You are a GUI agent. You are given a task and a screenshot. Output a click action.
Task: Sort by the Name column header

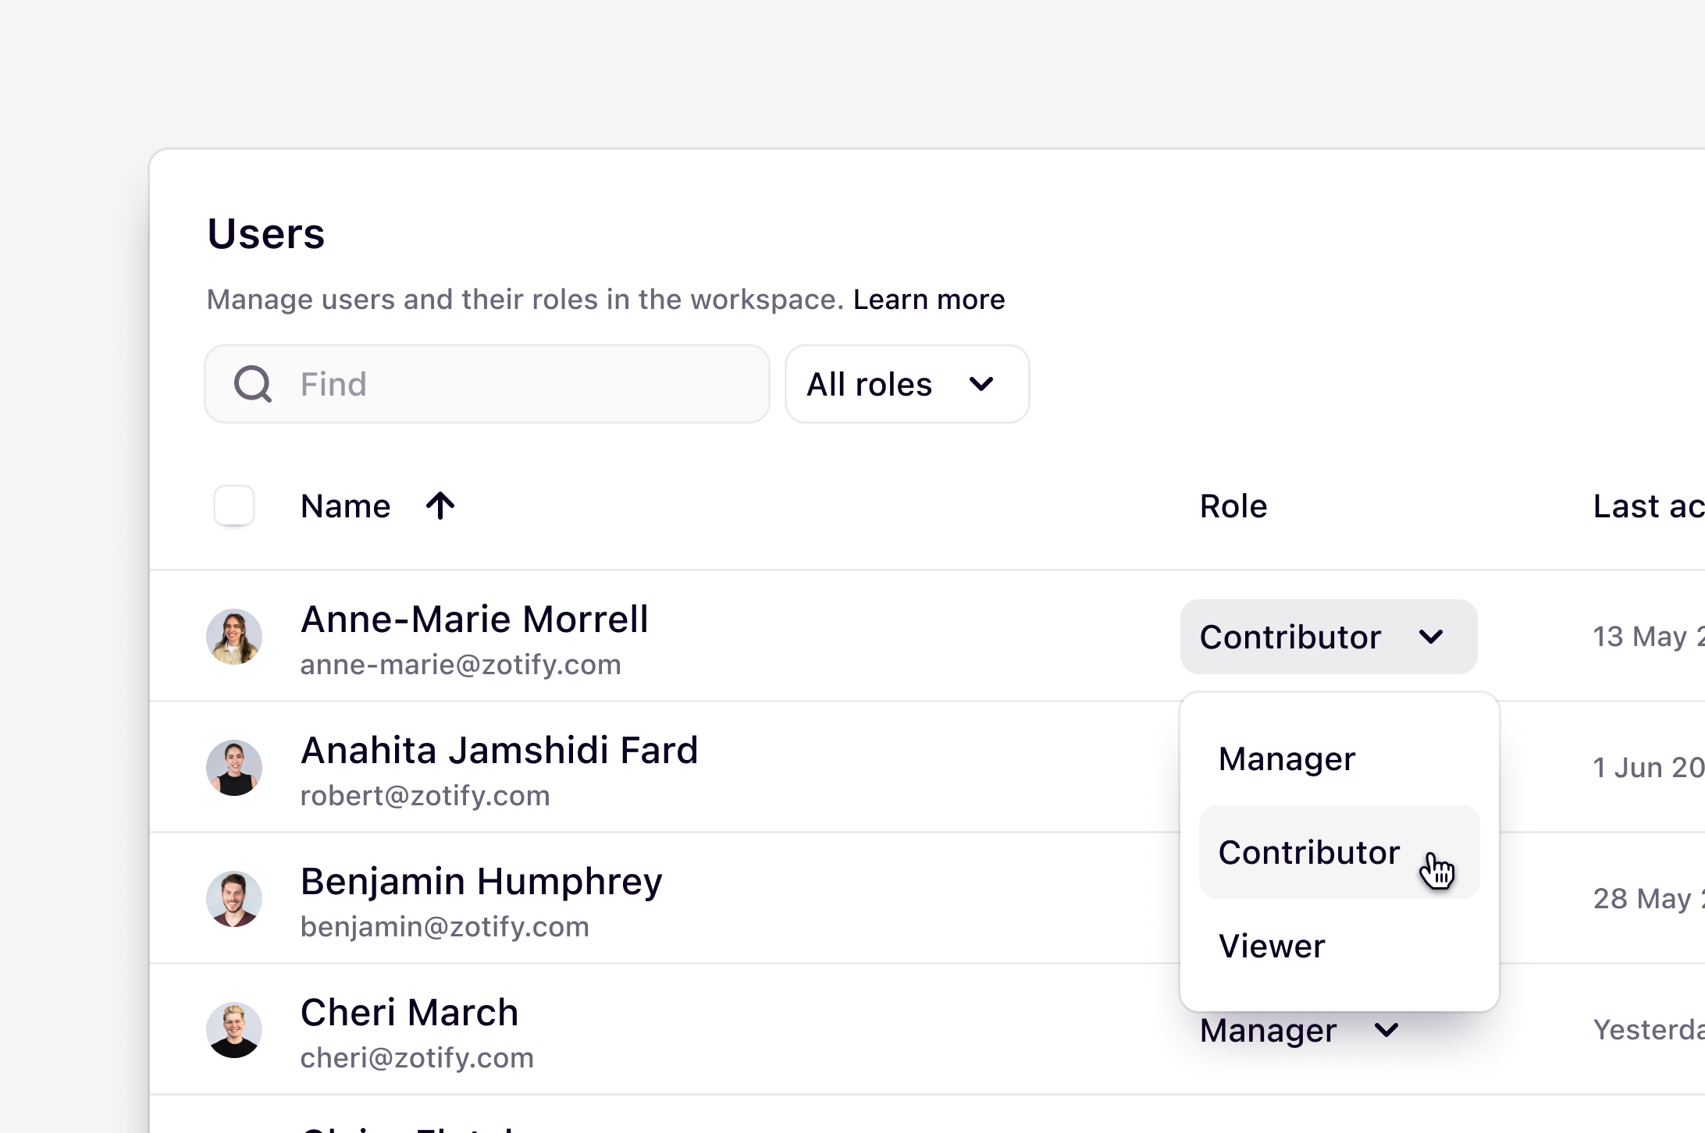point(345,506)
